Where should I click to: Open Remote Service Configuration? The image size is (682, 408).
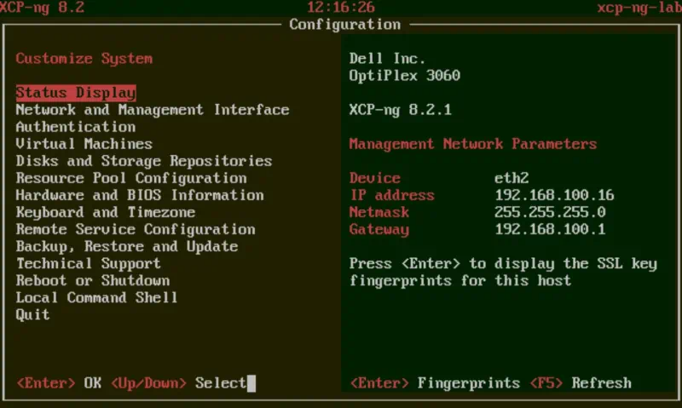pos(136,229)
